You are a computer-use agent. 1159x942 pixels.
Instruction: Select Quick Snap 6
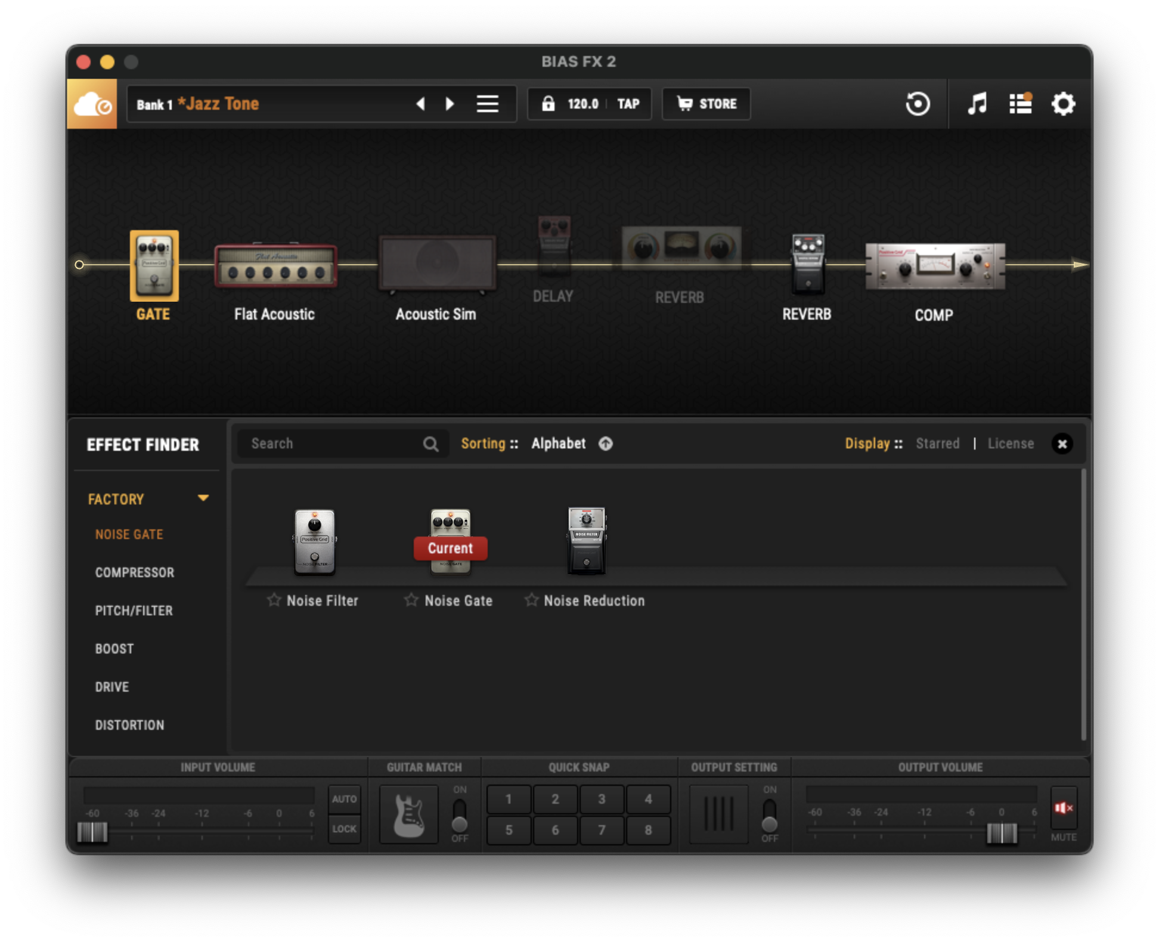click(x=555, y=830)
